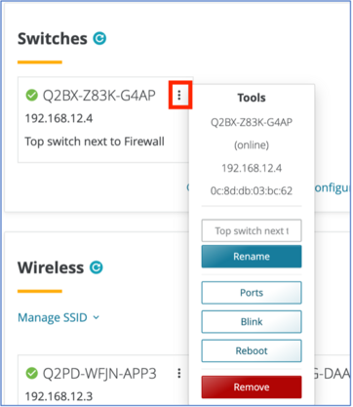The height and width of the screenshot is (407, 353).
Task: Click the chevron next to Manage SSID
Action: pyautogui.click(x=97, y=317)
